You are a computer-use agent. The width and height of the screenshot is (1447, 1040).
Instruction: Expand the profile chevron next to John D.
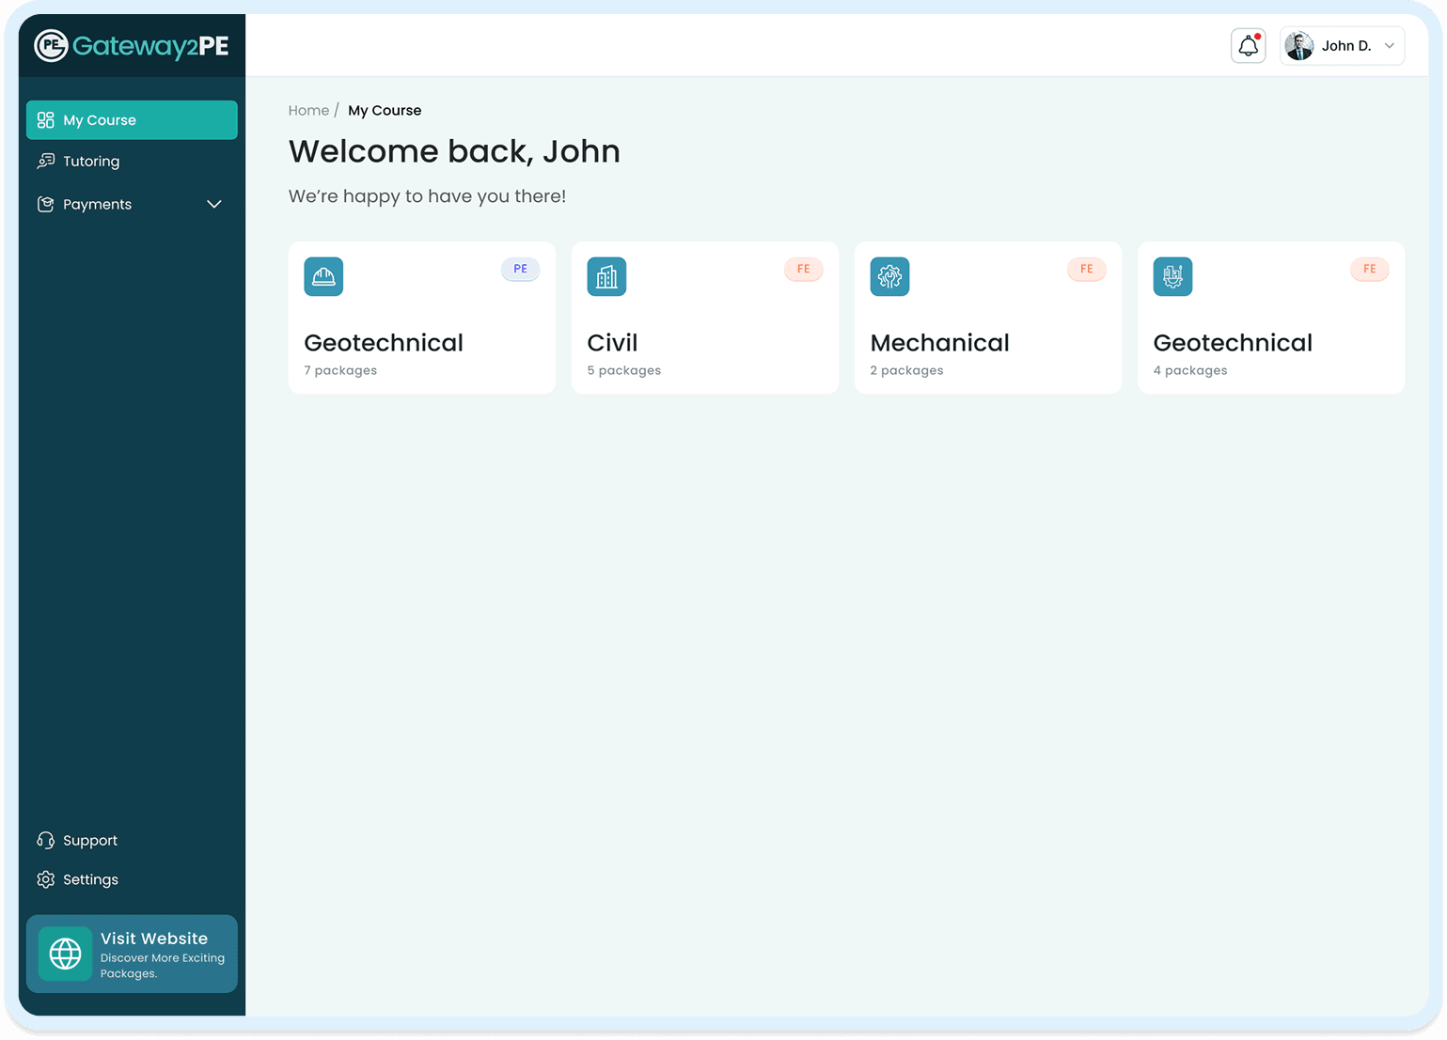point(1389,45)
